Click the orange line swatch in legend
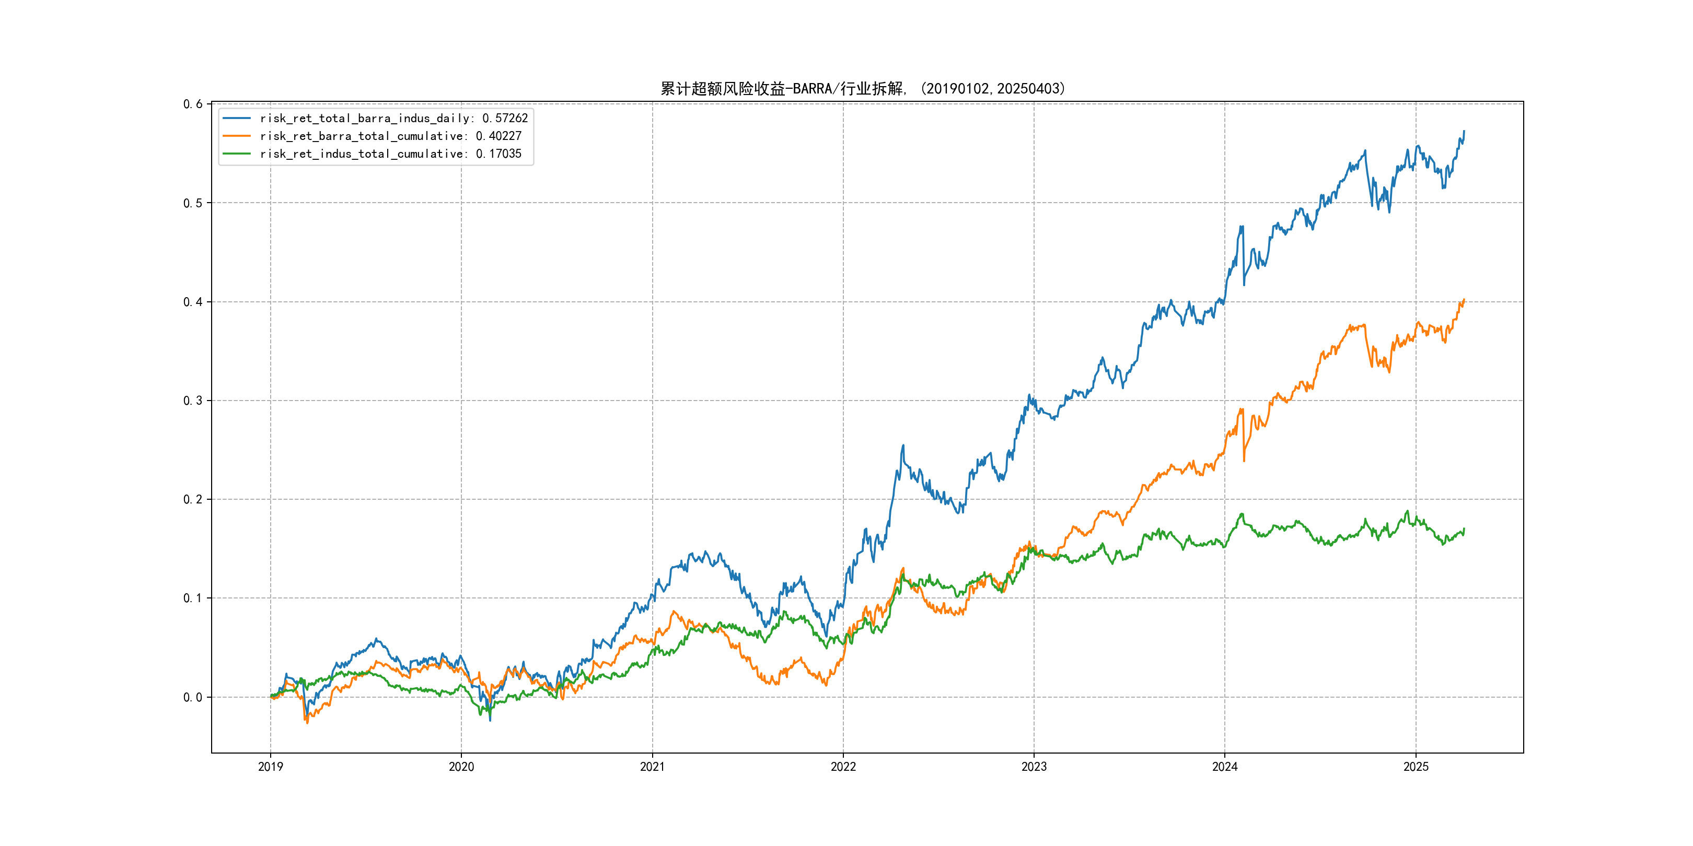The image size is (1693, 846). [237, 136]
